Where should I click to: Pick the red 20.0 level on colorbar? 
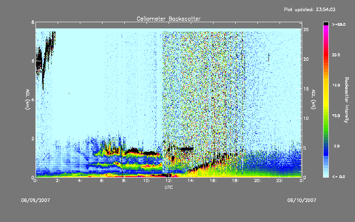[326, 55]
